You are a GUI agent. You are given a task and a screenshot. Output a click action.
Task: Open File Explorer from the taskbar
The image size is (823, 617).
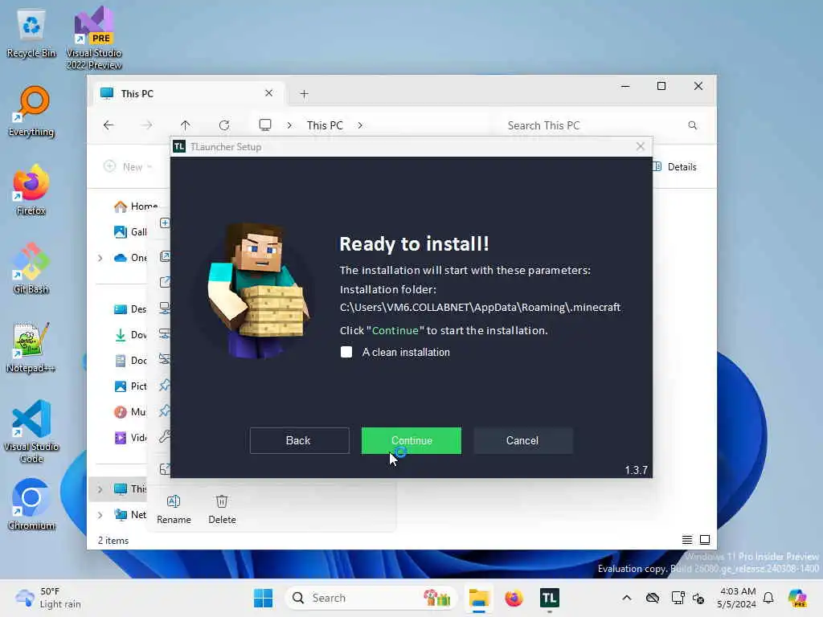[479, 598]
